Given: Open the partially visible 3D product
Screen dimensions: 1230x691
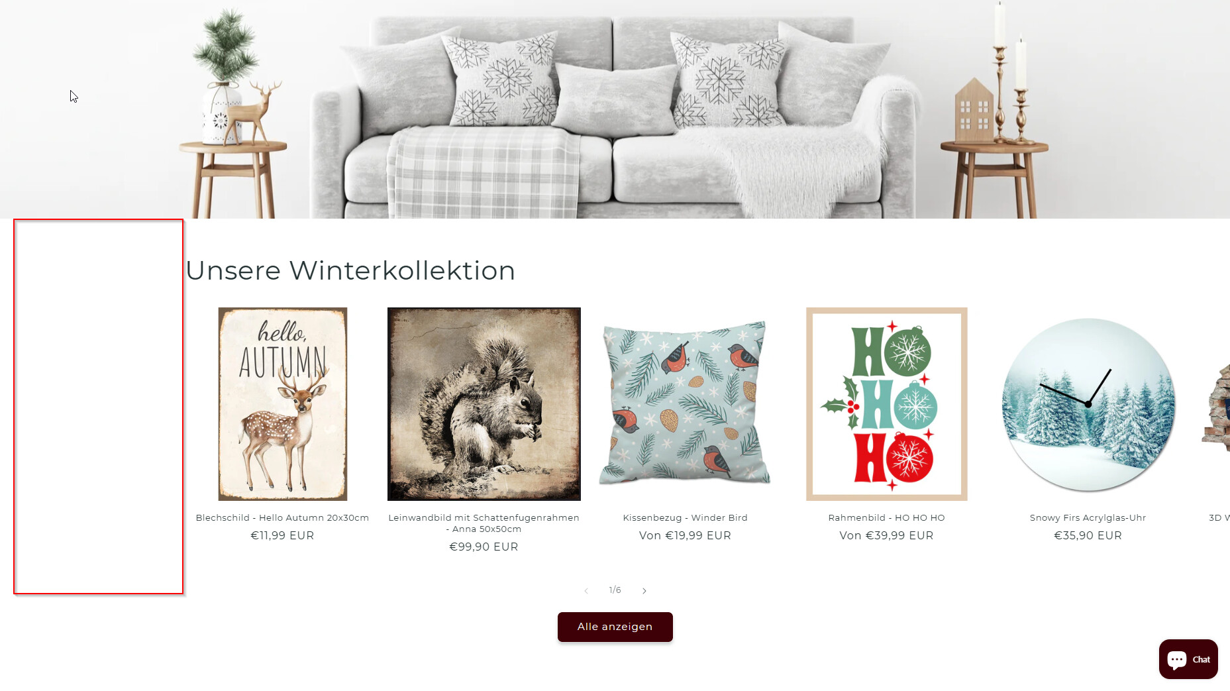Looking at the screenshot, I should coord(1217,411).
